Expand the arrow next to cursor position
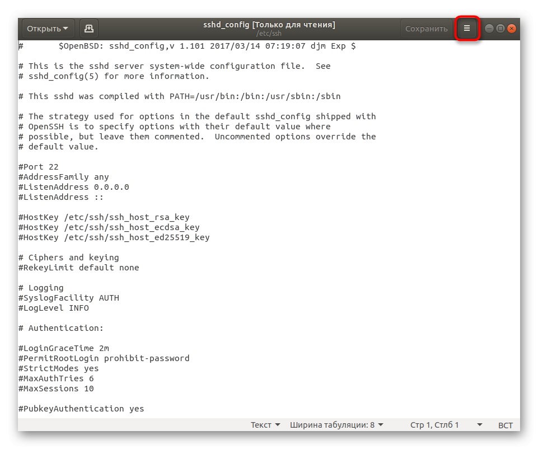This screenshot has width=538, height=449. tap(480, 425)
